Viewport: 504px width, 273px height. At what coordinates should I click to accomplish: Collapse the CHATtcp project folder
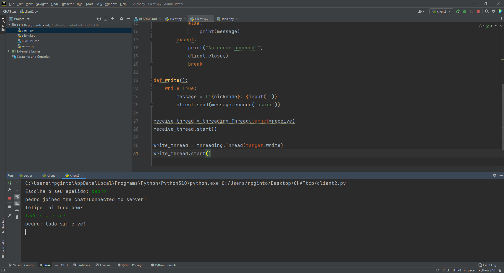click(x=9, y=25)
